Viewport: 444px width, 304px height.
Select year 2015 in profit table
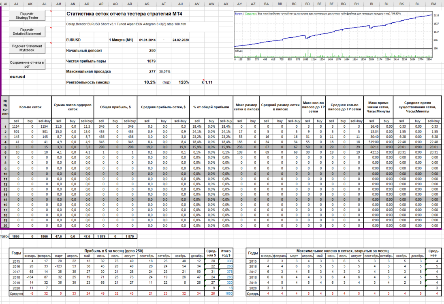pos(16,261)
